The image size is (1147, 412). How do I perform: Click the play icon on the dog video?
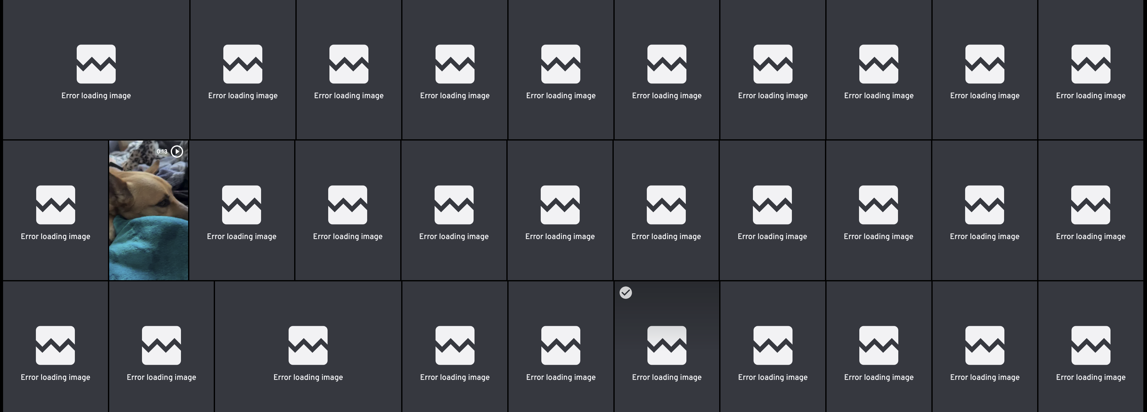click(177, 152)
